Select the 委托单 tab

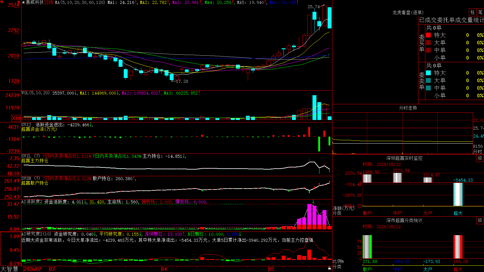click(446, 20)
